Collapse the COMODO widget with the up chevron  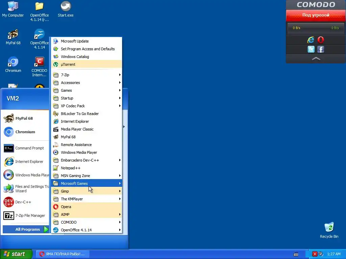(x=316, y=59)
